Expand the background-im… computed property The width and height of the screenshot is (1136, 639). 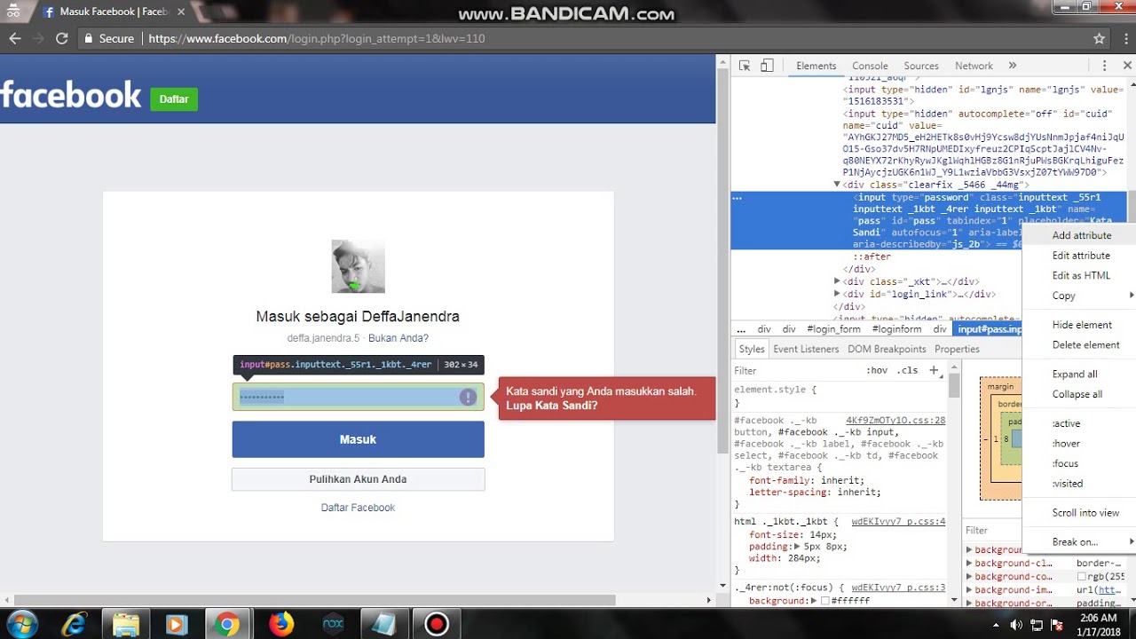(x=969, y=590)
